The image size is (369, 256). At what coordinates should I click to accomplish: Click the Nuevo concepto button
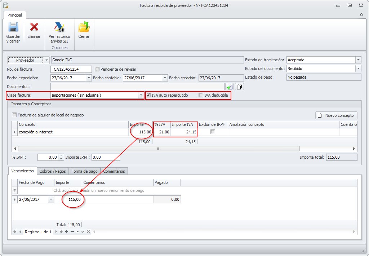click(x=337, y=115)
